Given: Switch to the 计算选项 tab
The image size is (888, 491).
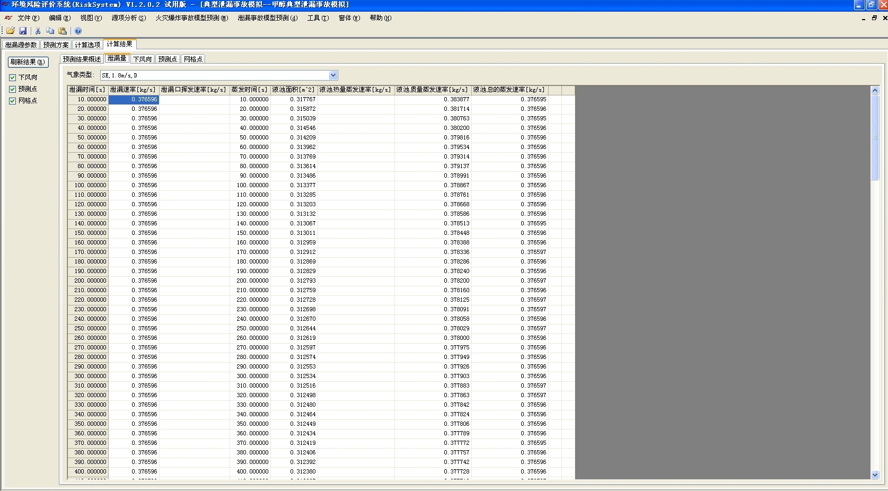Looking at the screenshot, I should point(87,45).
